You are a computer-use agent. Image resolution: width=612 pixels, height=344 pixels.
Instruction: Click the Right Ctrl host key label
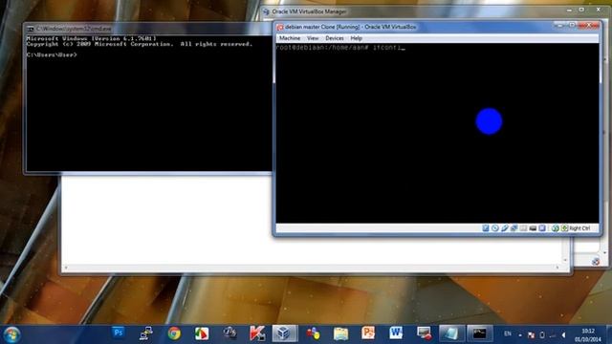579,228
